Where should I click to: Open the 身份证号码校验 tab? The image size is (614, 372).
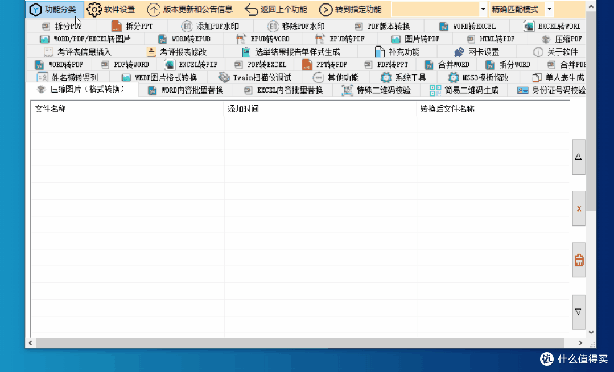pyautogui.click(x=547, y=91)
